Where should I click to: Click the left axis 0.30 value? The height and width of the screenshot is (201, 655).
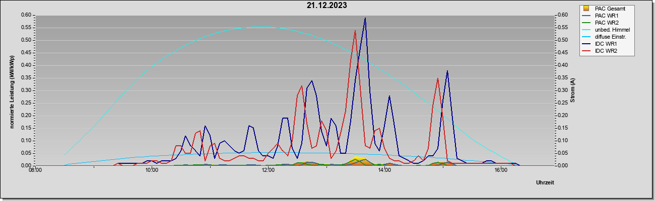[x=26, y=90]
